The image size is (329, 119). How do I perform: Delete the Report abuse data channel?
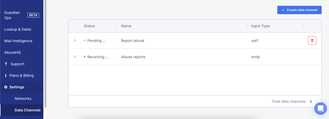tap(312, 40)
